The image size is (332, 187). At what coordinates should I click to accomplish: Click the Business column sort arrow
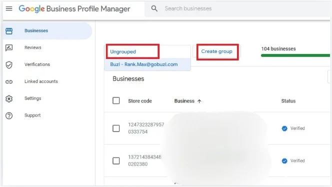[199, 101]
